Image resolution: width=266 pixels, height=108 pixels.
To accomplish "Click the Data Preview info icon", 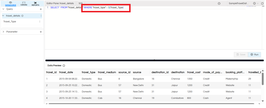I will (64, 66).
